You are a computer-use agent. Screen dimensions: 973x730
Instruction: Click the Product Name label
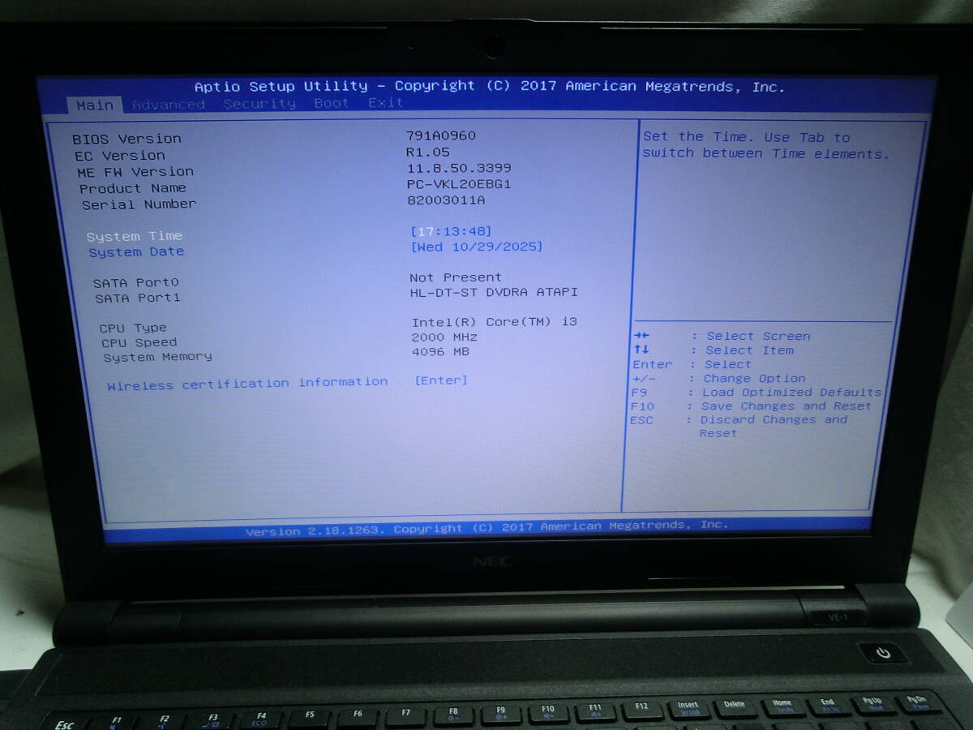pos(133,188)
